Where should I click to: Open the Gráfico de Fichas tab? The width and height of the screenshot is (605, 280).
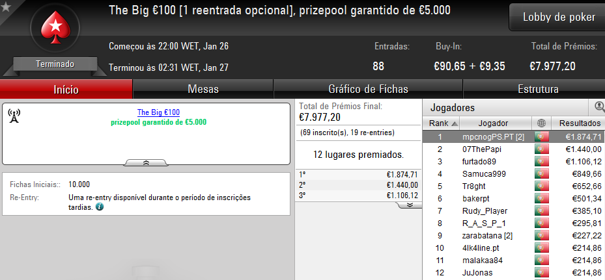tap(368, 90)
